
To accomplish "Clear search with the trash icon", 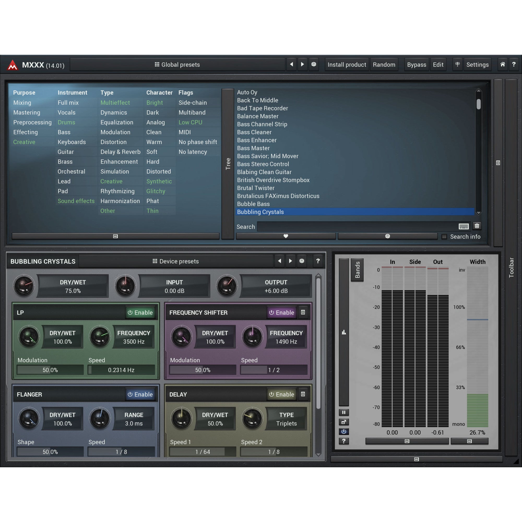I will 477,226.
